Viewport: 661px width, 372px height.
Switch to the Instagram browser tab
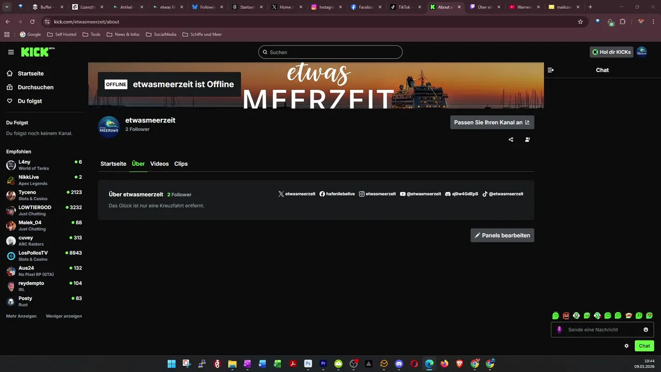[x=326, y=7]
